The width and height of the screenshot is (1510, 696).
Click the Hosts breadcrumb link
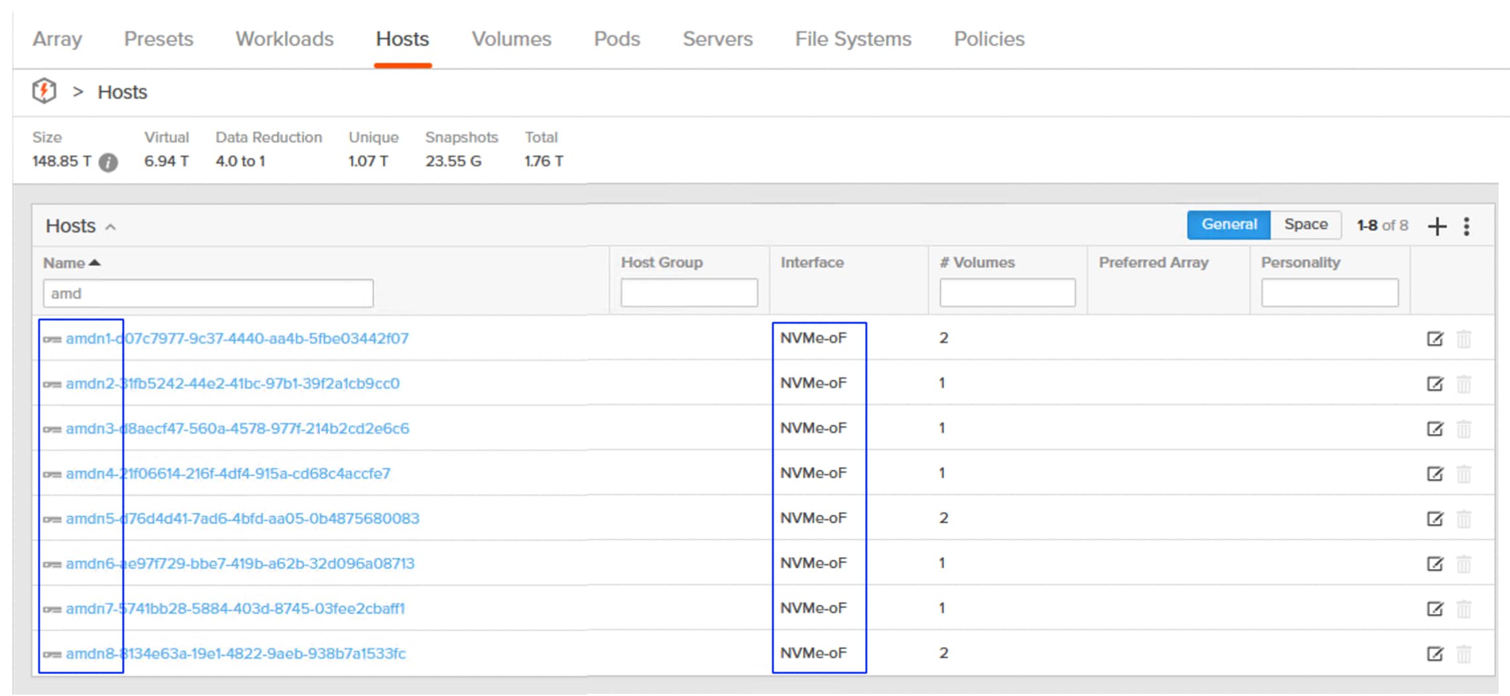tap(123, 92)
